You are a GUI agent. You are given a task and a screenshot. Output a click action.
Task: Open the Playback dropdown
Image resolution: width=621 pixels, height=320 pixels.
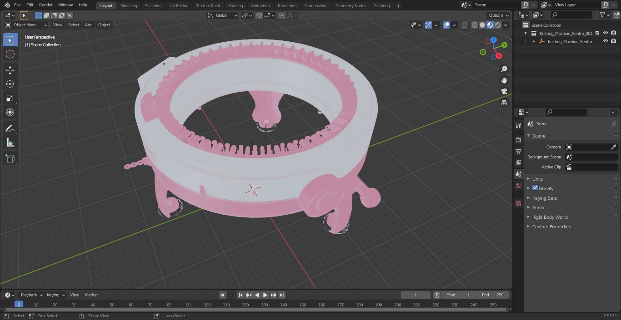coord(31,295)
